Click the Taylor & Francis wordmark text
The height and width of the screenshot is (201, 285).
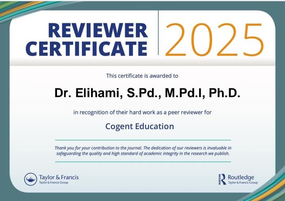click(x=59, y=177)
